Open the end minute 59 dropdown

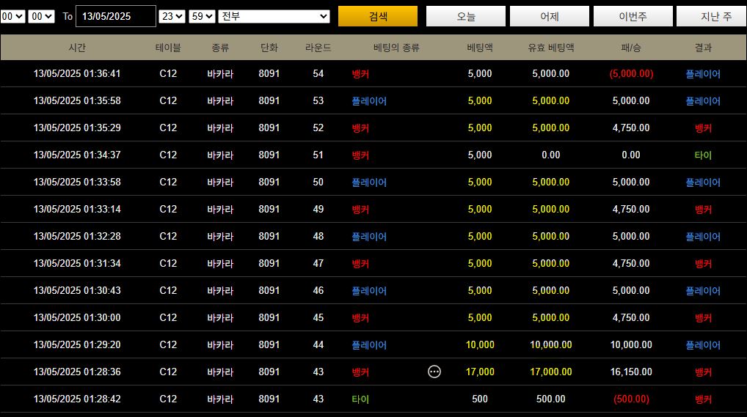tap(202, 16)
